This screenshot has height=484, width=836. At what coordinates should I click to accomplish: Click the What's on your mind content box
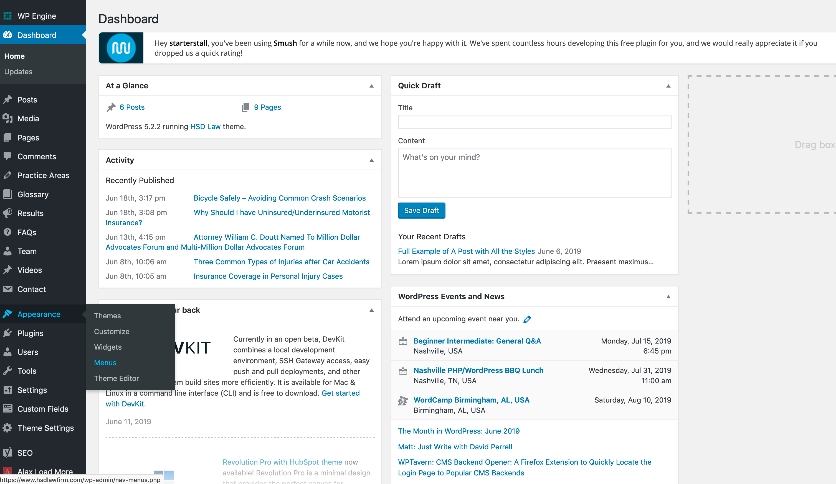click(x=534, y=172)
